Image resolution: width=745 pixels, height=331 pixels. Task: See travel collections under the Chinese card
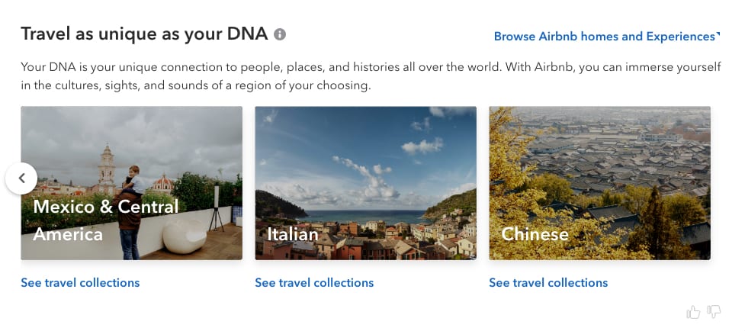point(548,282)
